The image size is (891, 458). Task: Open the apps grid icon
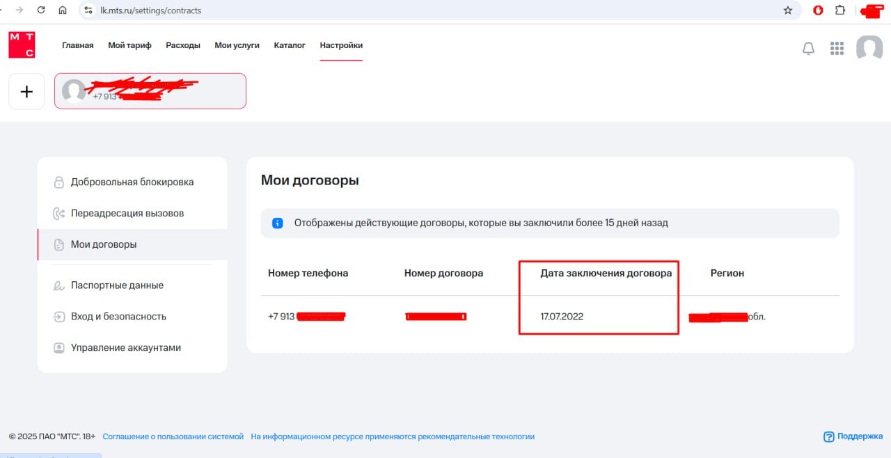(x=837, y=48)
